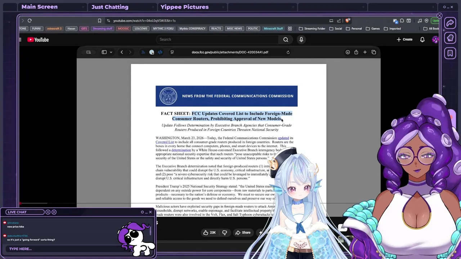
Task: Reload the YouTube page in the browser
Action: tap(30, 21)
